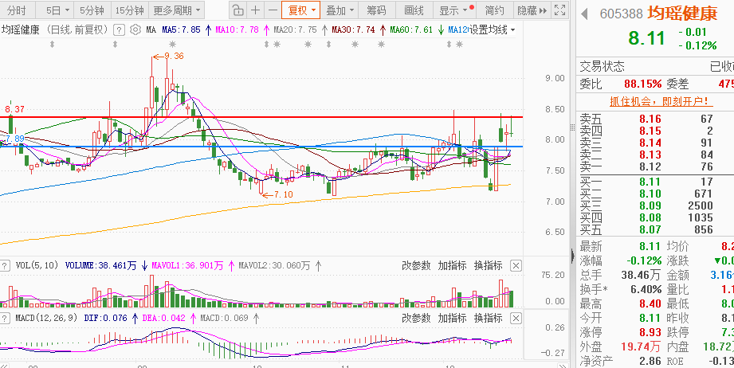Click the 外盘 19.74万 value
Image resolution: width=734 pixels, height=368 pixels.
(642, 346)
